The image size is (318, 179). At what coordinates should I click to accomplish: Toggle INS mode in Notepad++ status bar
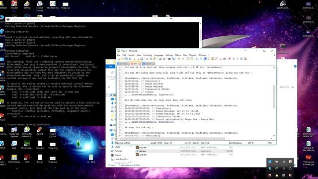tap(270, 143)
